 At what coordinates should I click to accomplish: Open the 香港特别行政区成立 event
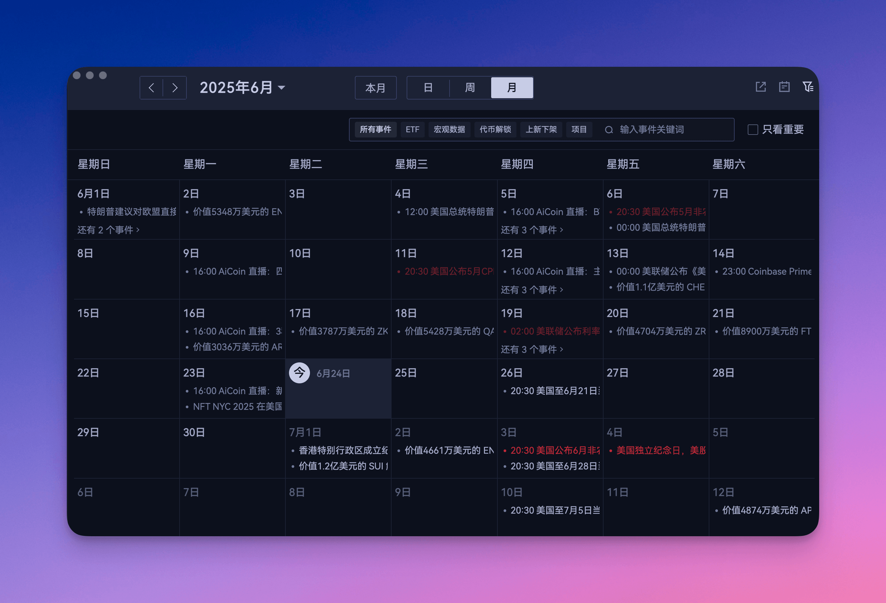point(339,450)
